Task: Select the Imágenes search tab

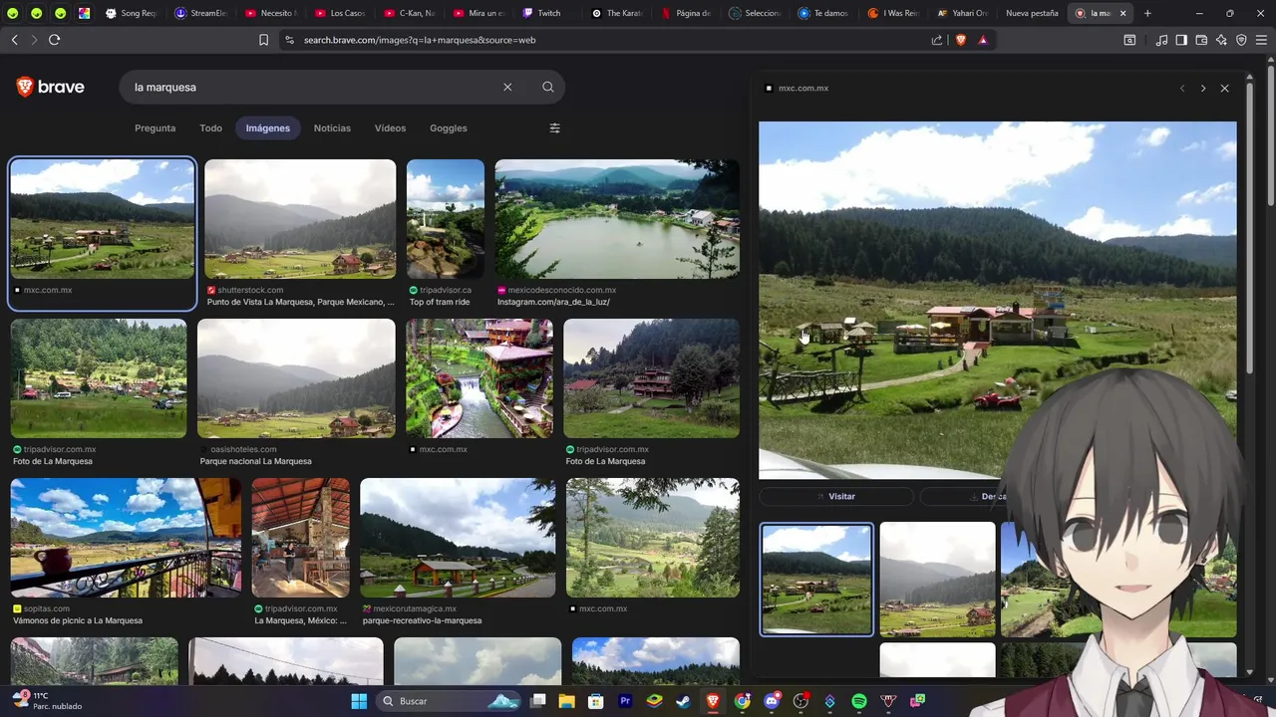Action: point(268,127)
